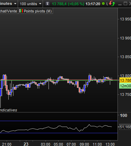The image size is (131, 146).
Task: Click the 09:00 time axis marker
Action: click(x=84, y=144)
